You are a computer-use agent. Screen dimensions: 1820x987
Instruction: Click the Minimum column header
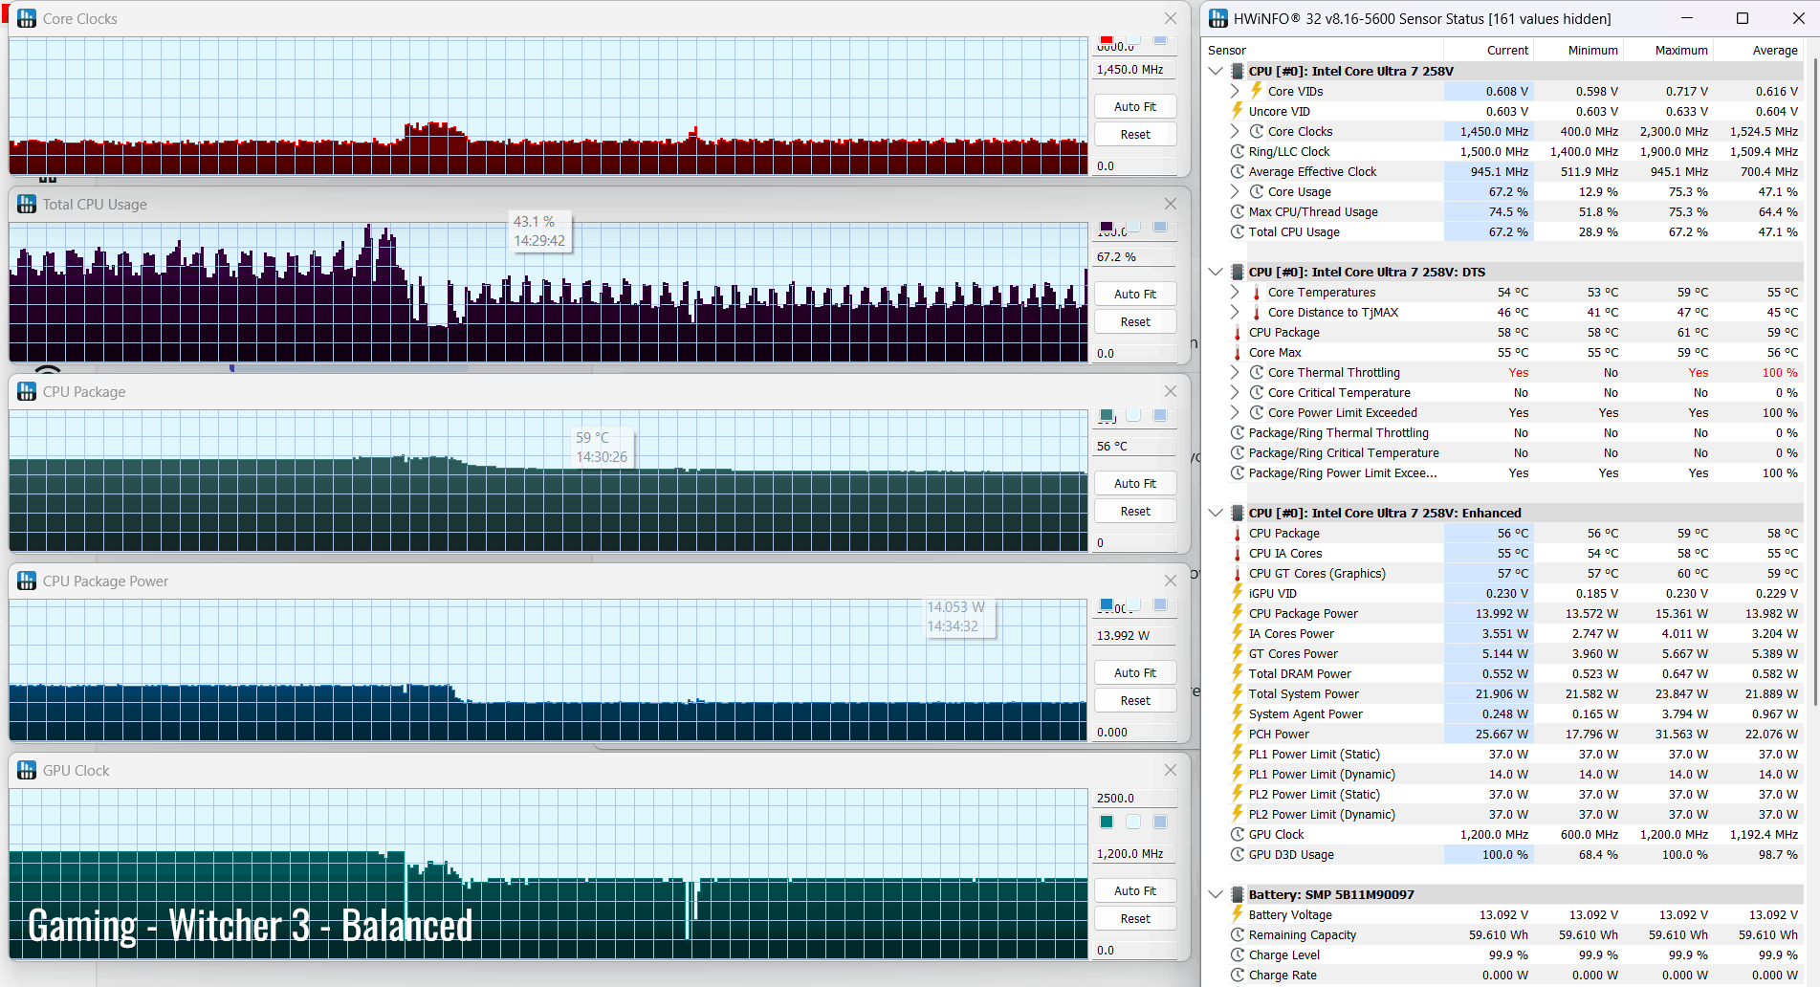click(x=1578, y=50)
